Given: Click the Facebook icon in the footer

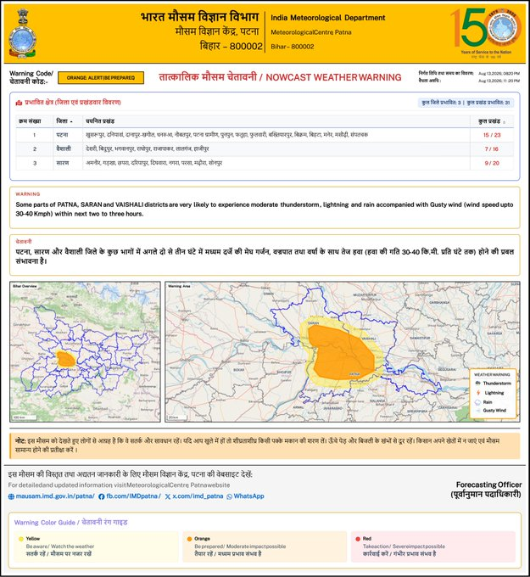Looking at the screenshot, I should point(102,496).
